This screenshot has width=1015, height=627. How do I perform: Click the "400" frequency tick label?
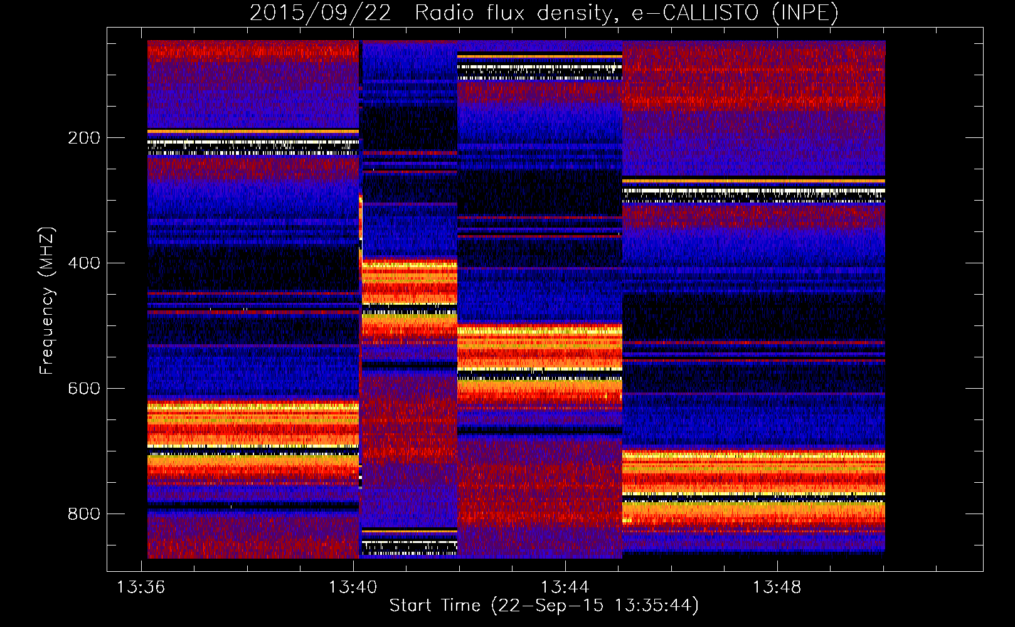(x=84, y=263)
